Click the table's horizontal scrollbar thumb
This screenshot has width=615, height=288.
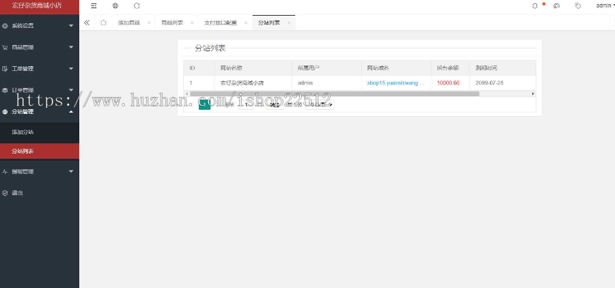(335, 94)
